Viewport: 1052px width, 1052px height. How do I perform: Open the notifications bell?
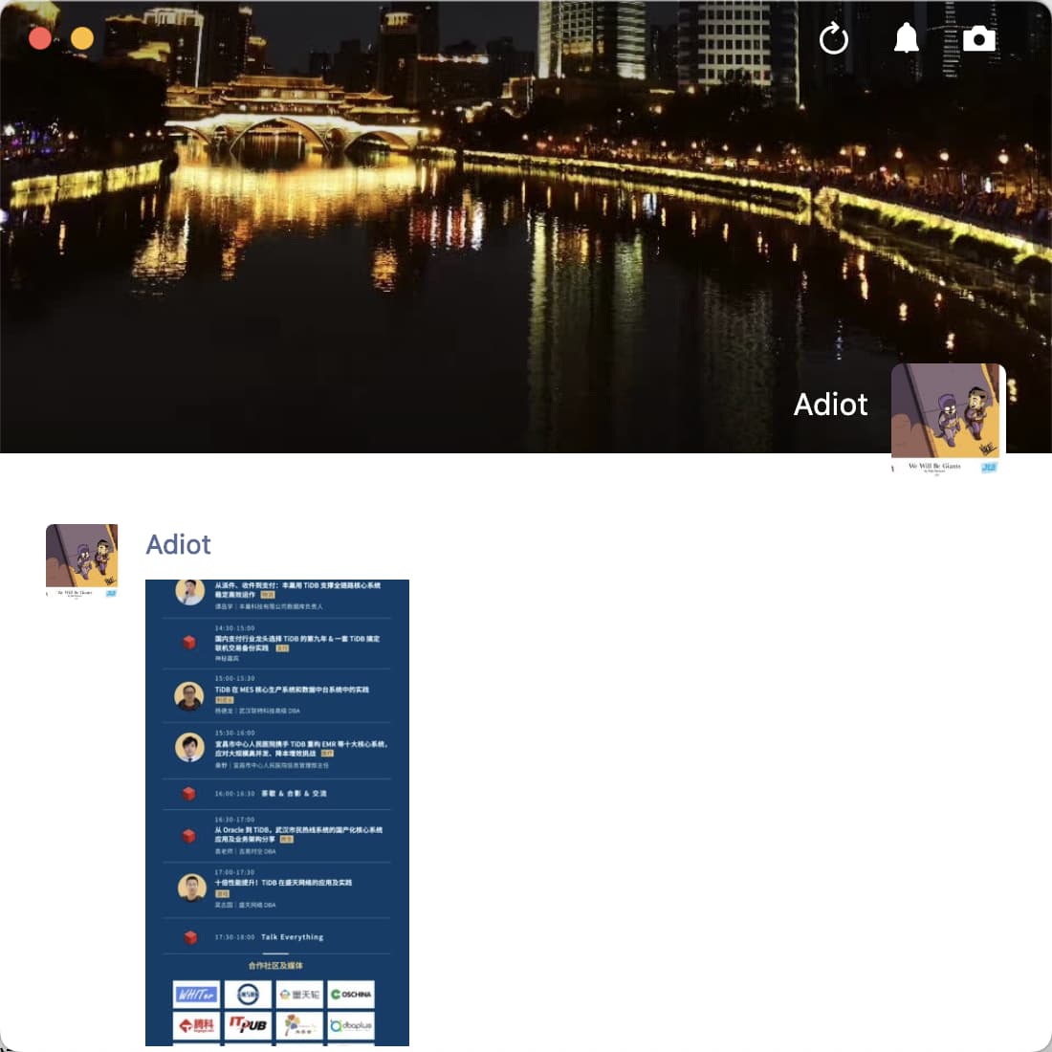(906, 38)
